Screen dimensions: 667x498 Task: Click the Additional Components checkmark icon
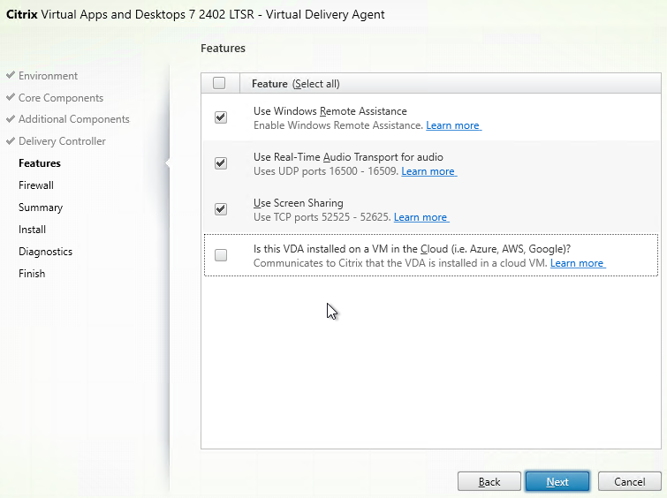tap(11, 118)
